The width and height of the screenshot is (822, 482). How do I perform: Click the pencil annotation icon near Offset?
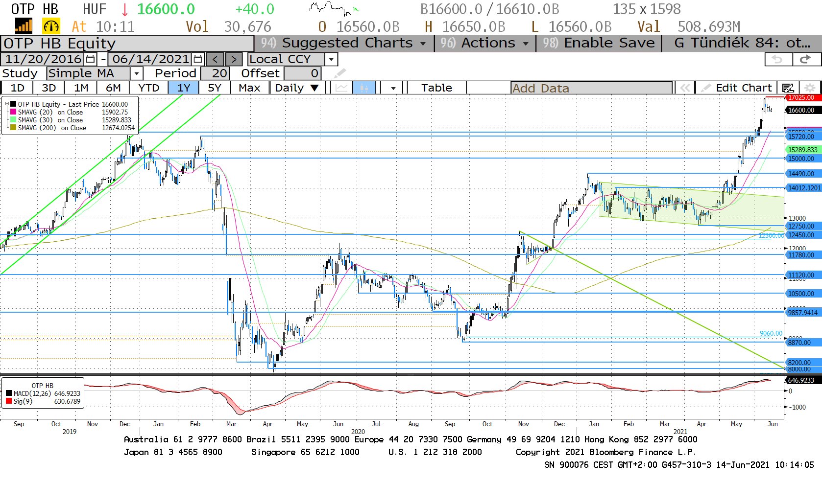click(x=339, y=73)
